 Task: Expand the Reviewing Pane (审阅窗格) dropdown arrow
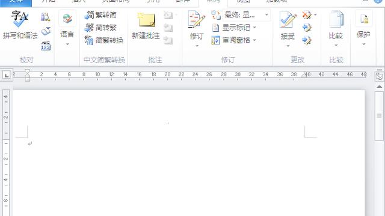tap(254, 40)
